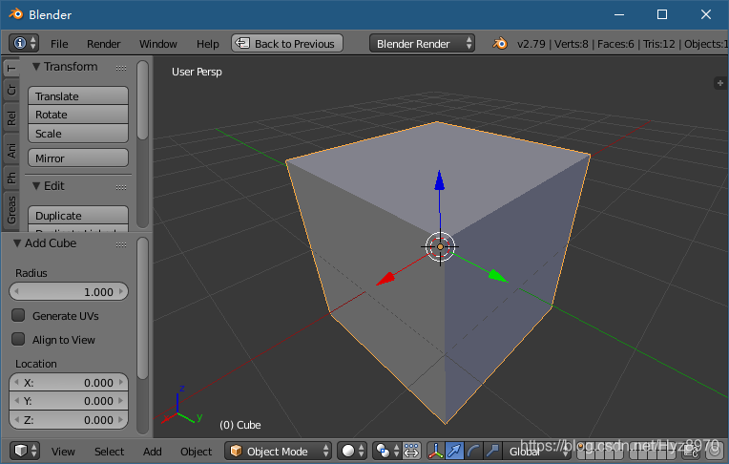Open the viewport shading menu
Image resolution: width=729 pixels, height=464 pixels.
point(352,451)
